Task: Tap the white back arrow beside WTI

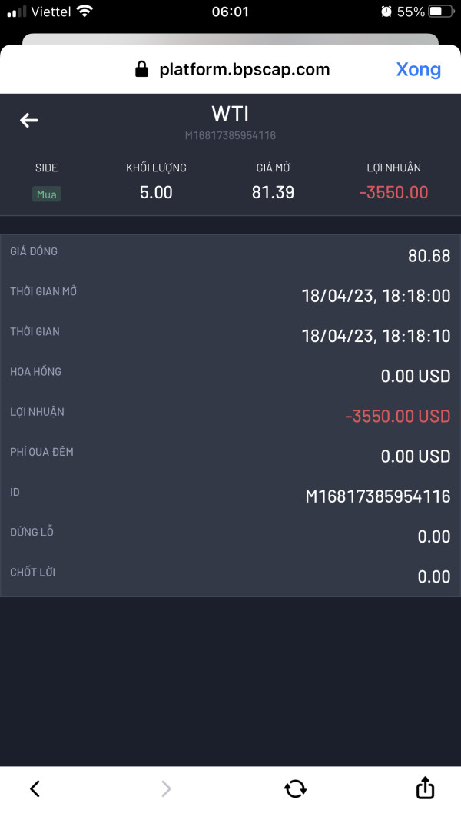Action: pos(29,120)
